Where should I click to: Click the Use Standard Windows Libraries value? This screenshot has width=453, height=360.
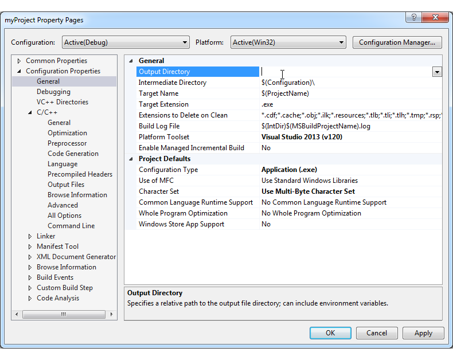point(310,181)
